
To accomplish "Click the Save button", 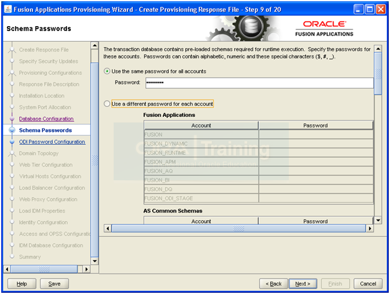I will coord(54,284).
